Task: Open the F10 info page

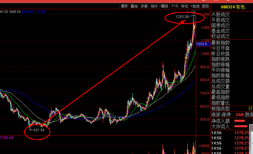Action: [x=175, y=6]
